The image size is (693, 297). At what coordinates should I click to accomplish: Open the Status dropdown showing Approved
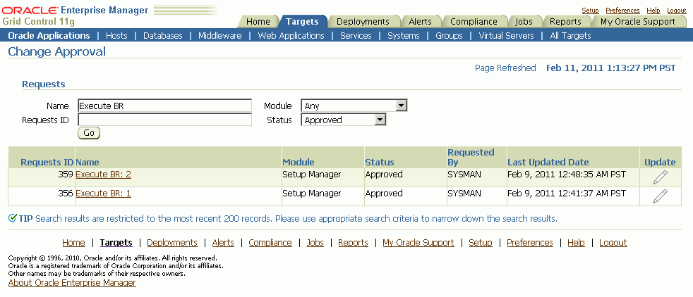[x=344, y=120]
